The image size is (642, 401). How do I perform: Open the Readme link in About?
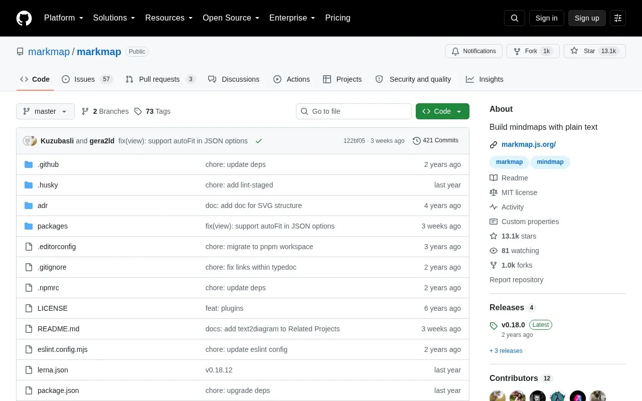509,178
